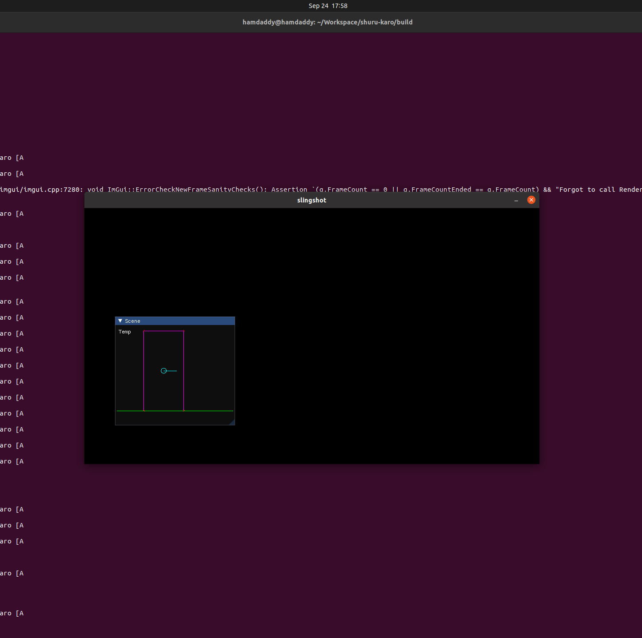Select the bottom-left red anchor marker

144,411
